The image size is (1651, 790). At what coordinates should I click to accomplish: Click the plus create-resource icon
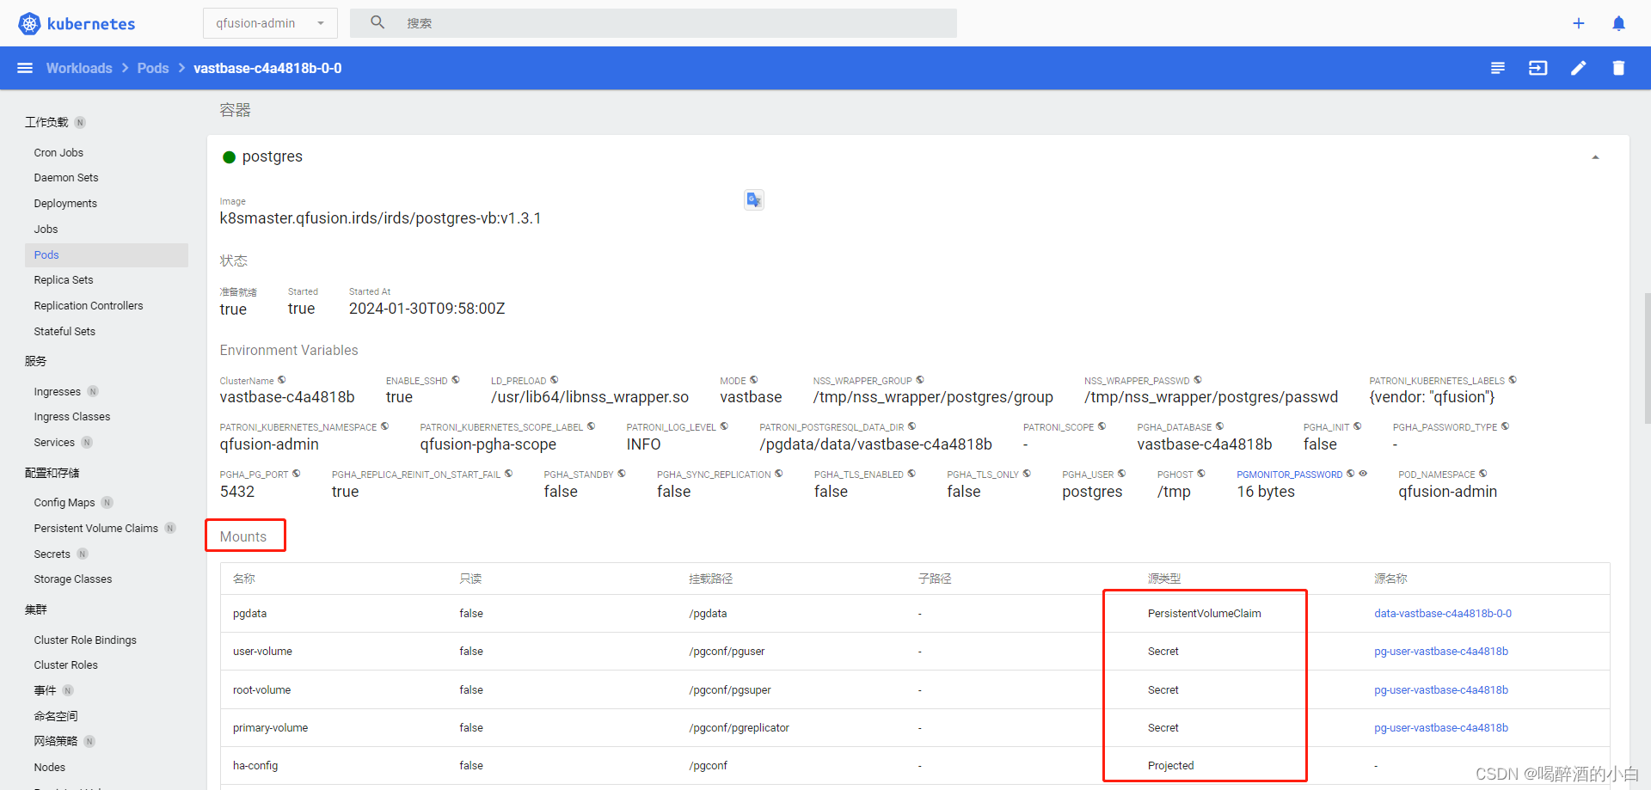point(1579,23)
